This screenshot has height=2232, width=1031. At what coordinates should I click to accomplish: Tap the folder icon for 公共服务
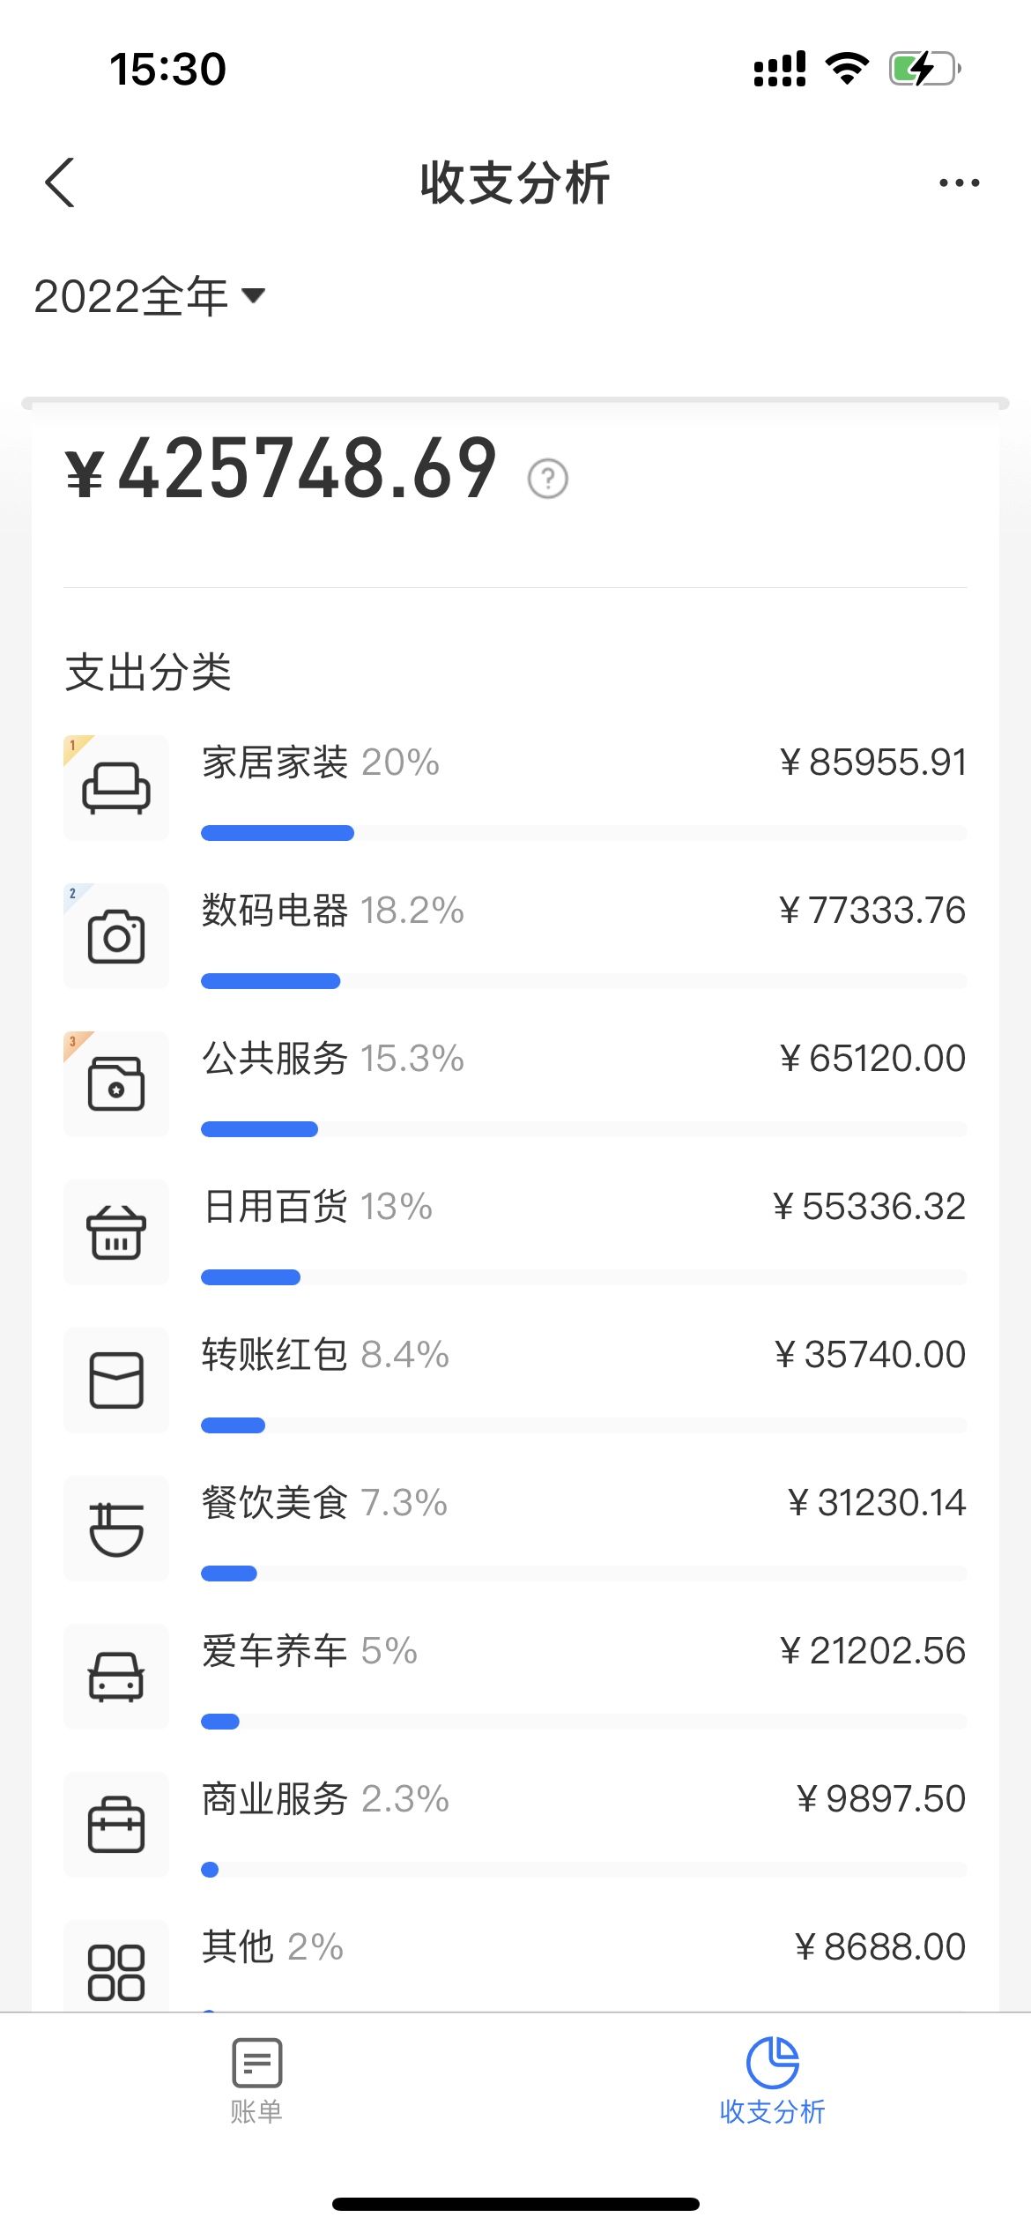click(x=116, y=1083)
